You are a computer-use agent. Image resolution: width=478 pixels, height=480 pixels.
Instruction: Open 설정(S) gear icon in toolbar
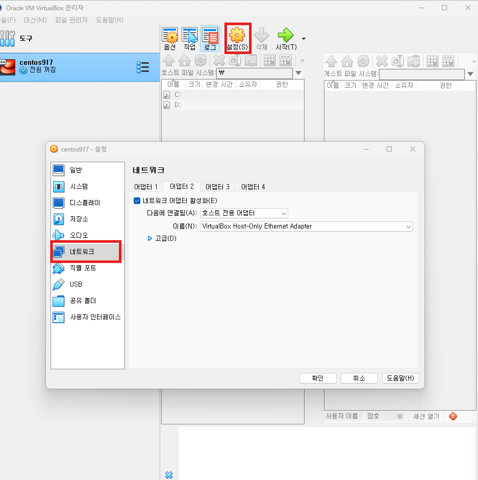(237, 39)
